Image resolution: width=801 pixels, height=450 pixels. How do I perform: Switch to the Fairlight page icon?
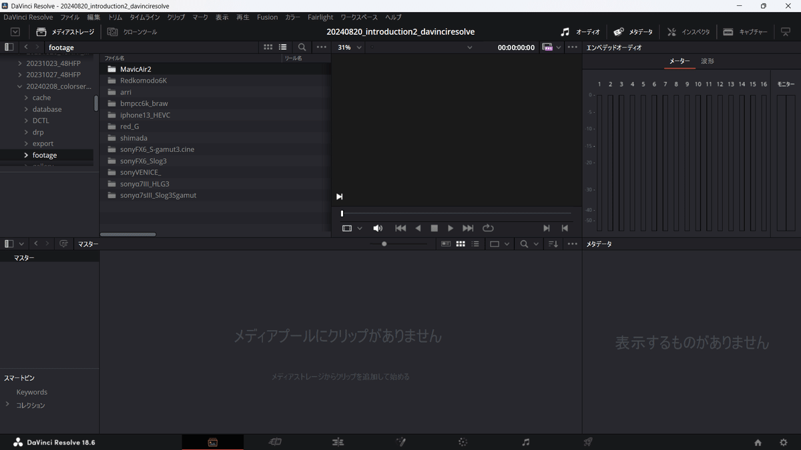[526, 442]
